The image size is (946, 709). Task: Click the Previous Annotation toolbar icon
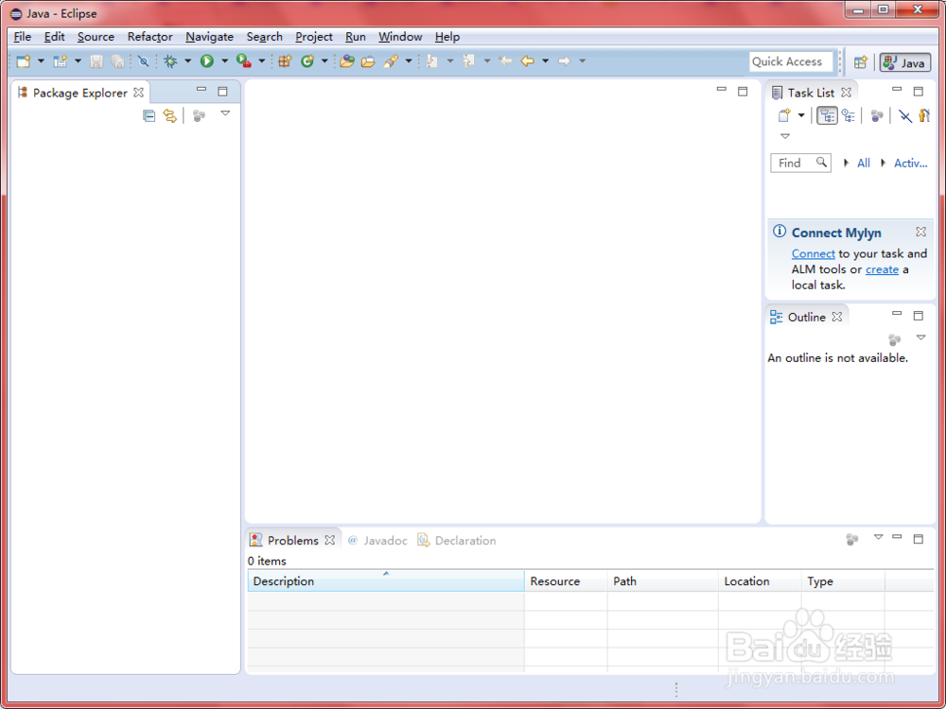469,61
